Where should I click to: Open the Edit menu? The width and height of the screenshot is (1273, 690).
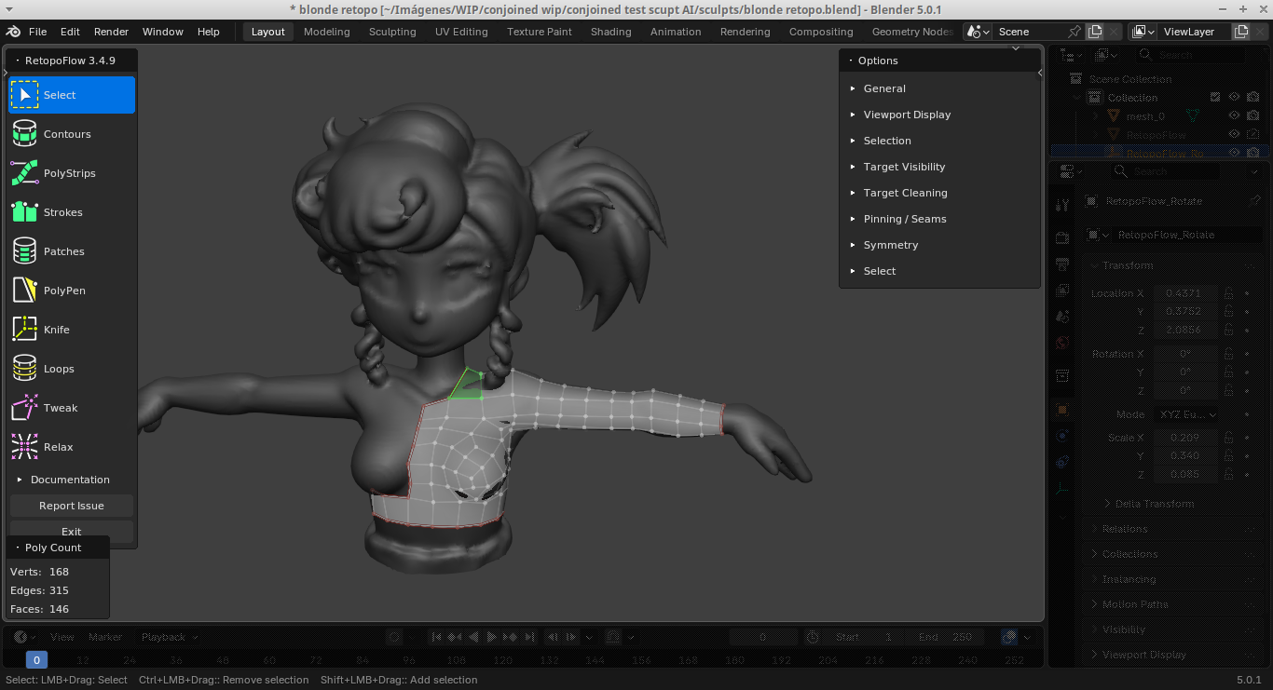point(70,32)
